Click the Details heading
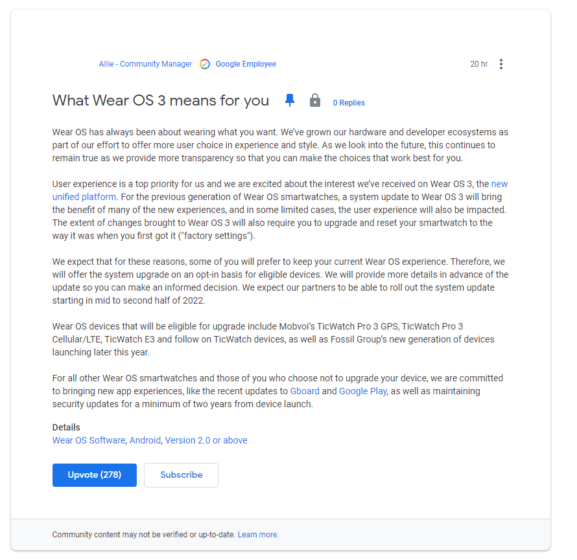The width and height of the screenshot is (577, 560). (x=66, y=427)
